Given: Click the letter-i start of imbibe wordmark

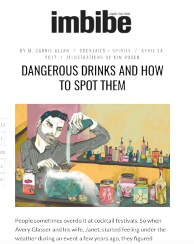Looking at the screenshot, I should coord(54,22).
